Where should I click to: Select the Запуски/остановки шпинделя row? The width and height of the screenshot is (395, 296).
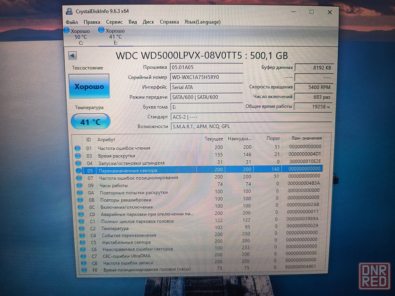click(x=199, y=162)
